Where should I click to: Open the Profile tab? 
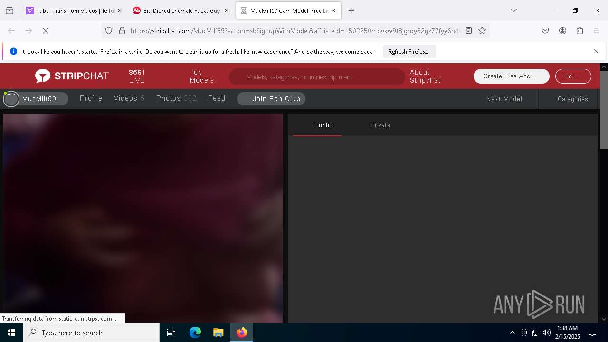tap(91, 98)
